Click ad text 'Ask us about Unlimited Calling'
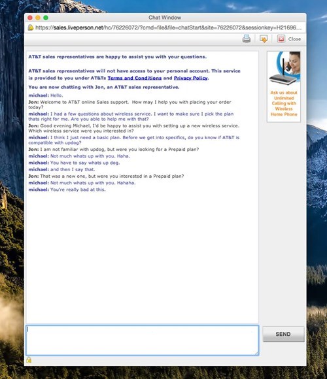The image size is (327, 379). click(x=284, y=103)
